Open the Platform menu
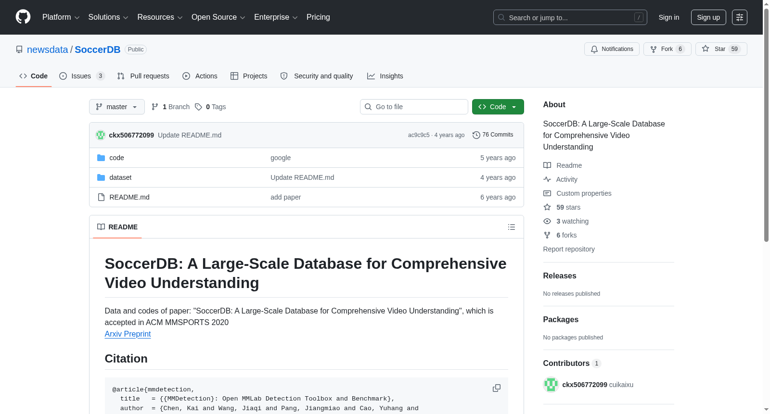 tap(61, 17)
